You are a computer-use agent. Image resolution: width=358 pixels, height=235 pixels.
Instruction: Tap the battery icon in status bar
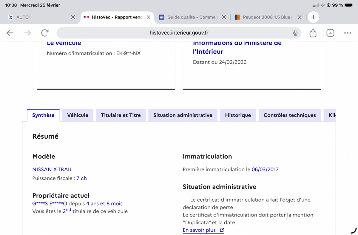349,5
